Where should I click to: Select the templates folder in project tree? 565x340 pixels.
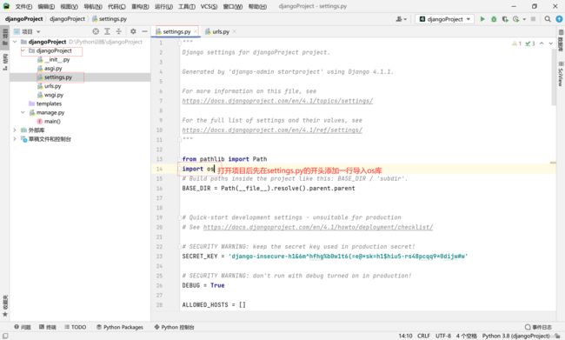[45, 103]
